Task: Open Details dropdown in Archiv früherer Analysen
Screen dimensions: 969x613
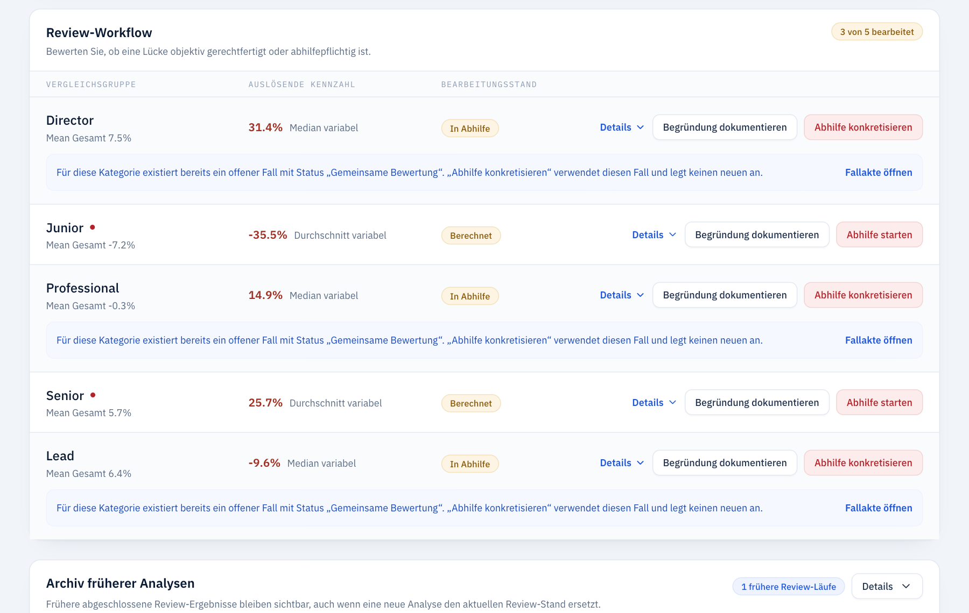Action: click(887, 586)
